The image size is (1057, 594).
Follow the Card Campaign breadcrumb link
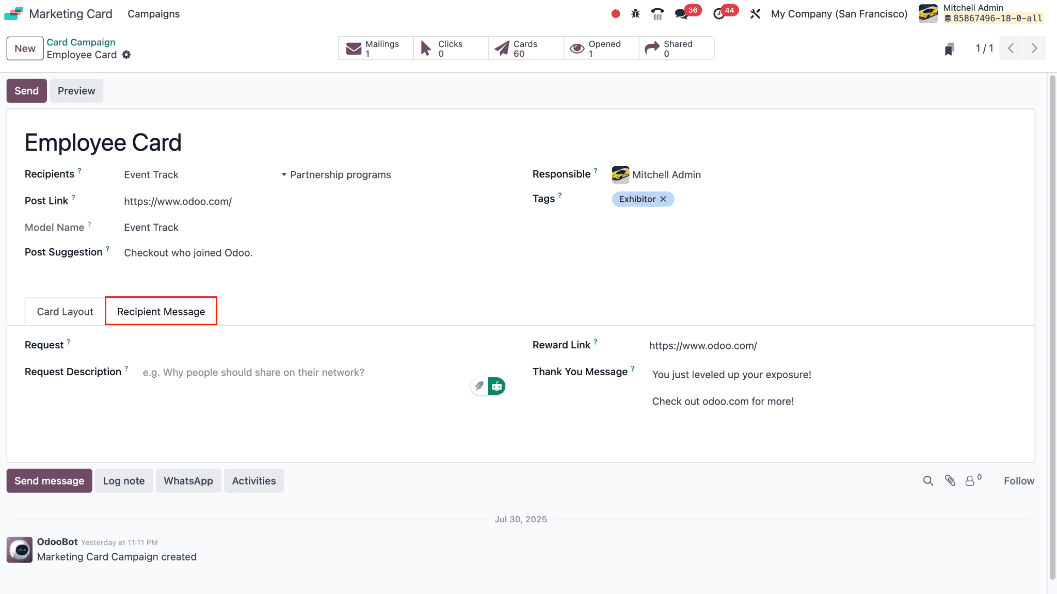[81, 42]
